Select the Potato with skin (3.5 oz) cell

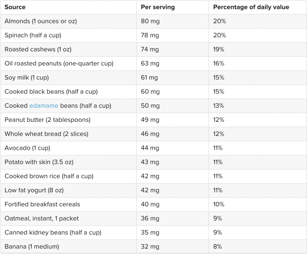(x=39, y=162)
